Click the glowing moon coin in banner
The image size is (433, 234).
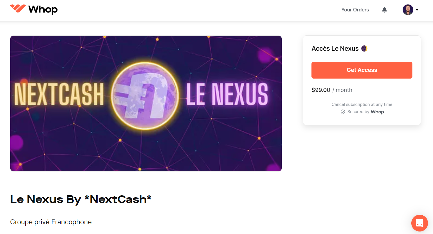(x=145, y=96)
